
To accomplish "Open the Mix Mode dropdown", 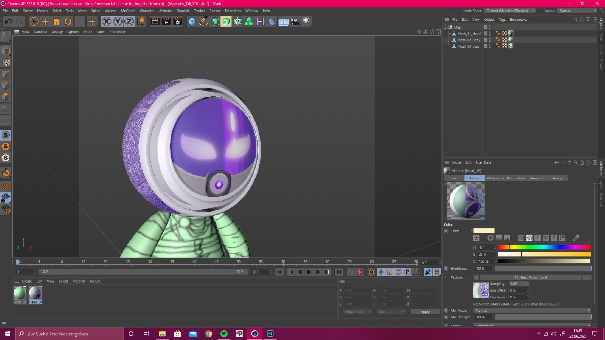I will click(532, 311).
